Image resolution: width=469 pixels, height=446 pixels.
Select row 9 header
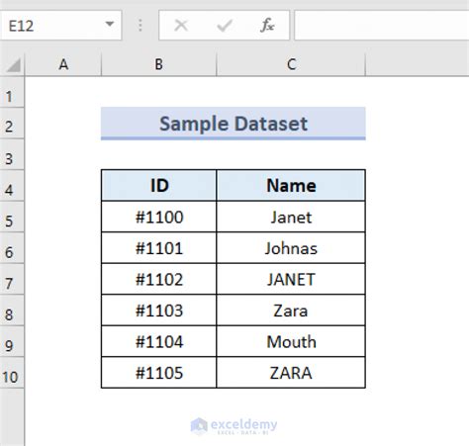[x=12, y=341]
